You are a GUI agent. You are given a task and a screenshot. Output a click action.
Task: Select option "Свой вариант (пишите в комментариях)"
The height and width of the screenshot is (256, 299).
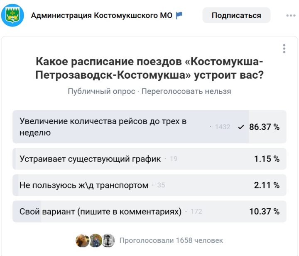click(x=100, y=212)
